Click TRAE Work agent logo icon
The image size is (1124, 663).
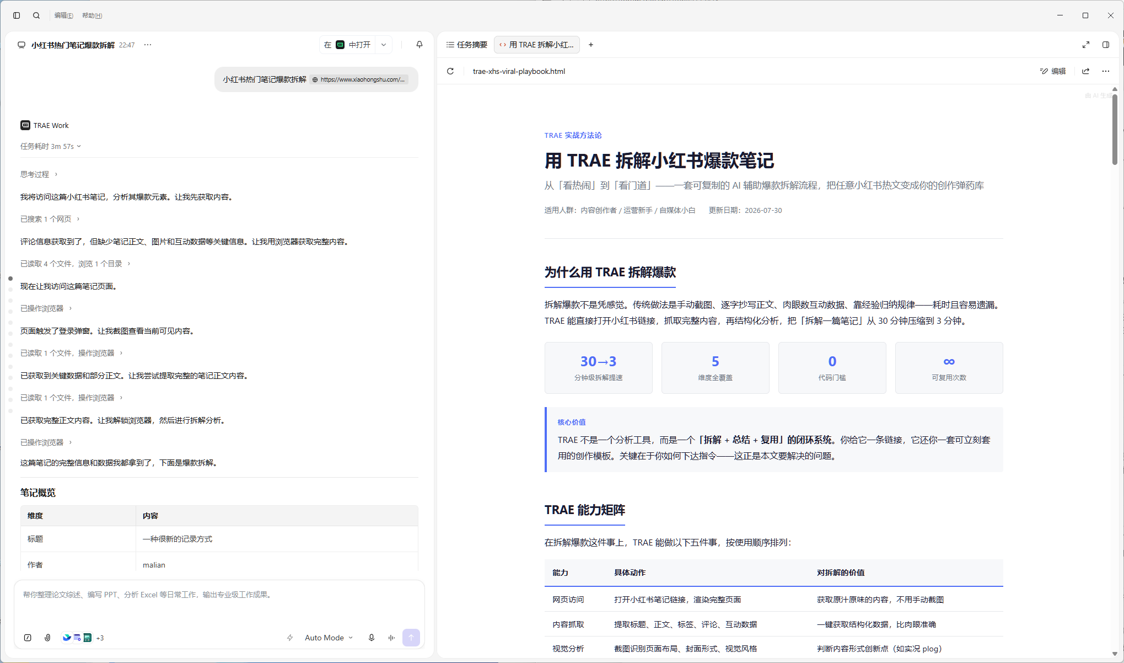tap(25, 125)
